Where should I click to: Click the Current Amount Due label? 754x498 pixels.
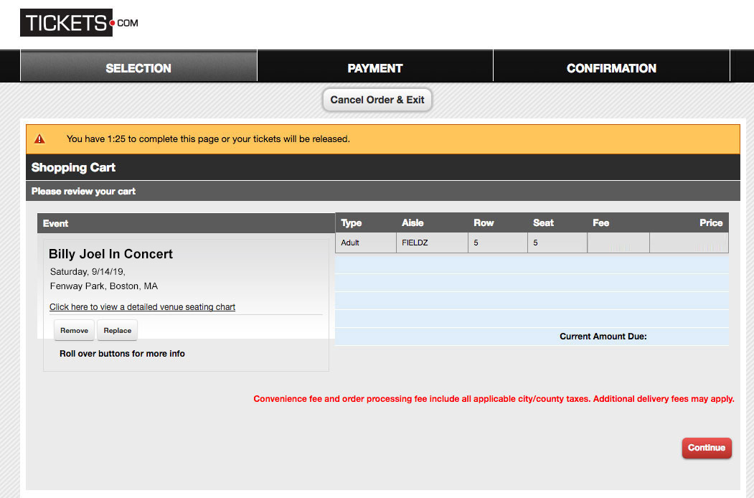[x=603, y=337]
